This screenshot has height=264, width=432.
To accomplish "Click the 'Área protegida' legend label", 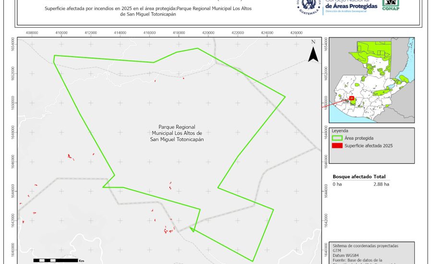I will point(359,138).
